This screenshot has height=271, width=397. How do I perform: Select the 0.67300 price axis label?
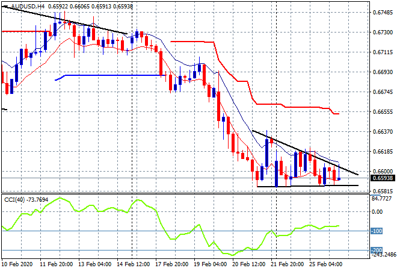pyautogui.click(x=383, y=33)
